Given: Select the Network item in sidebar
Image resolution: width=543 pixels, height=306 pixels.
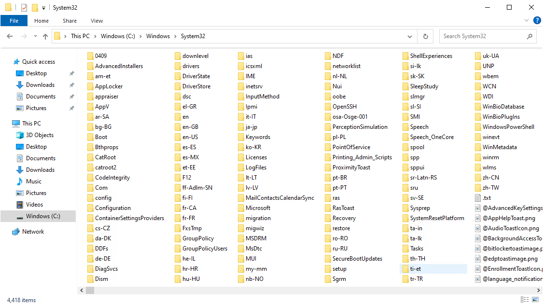Looking at the screenshot, I should (x=33, y=232).
